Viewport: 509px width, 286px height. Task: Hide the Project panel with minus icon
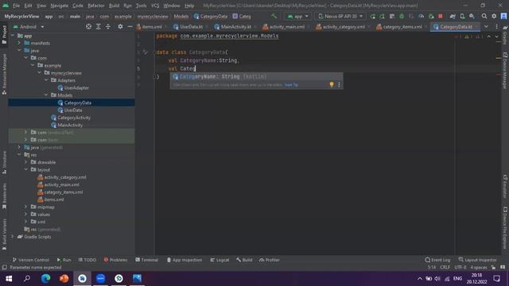tap(130, 26)
